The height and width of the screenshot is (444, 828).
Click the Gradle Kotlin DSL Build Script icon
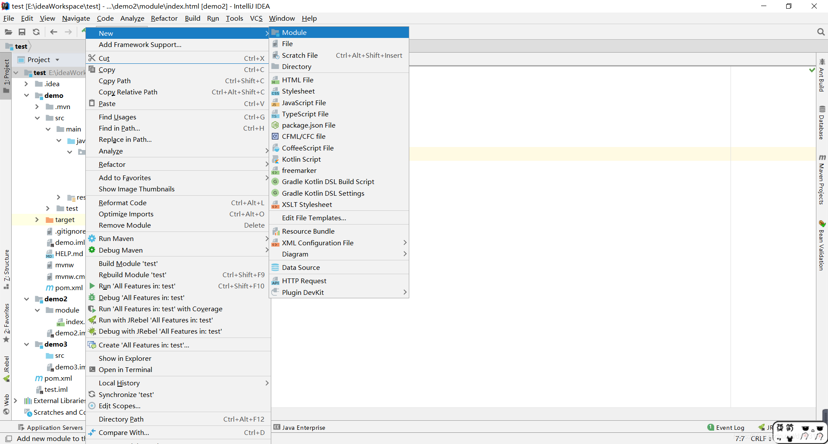[275, 182]
